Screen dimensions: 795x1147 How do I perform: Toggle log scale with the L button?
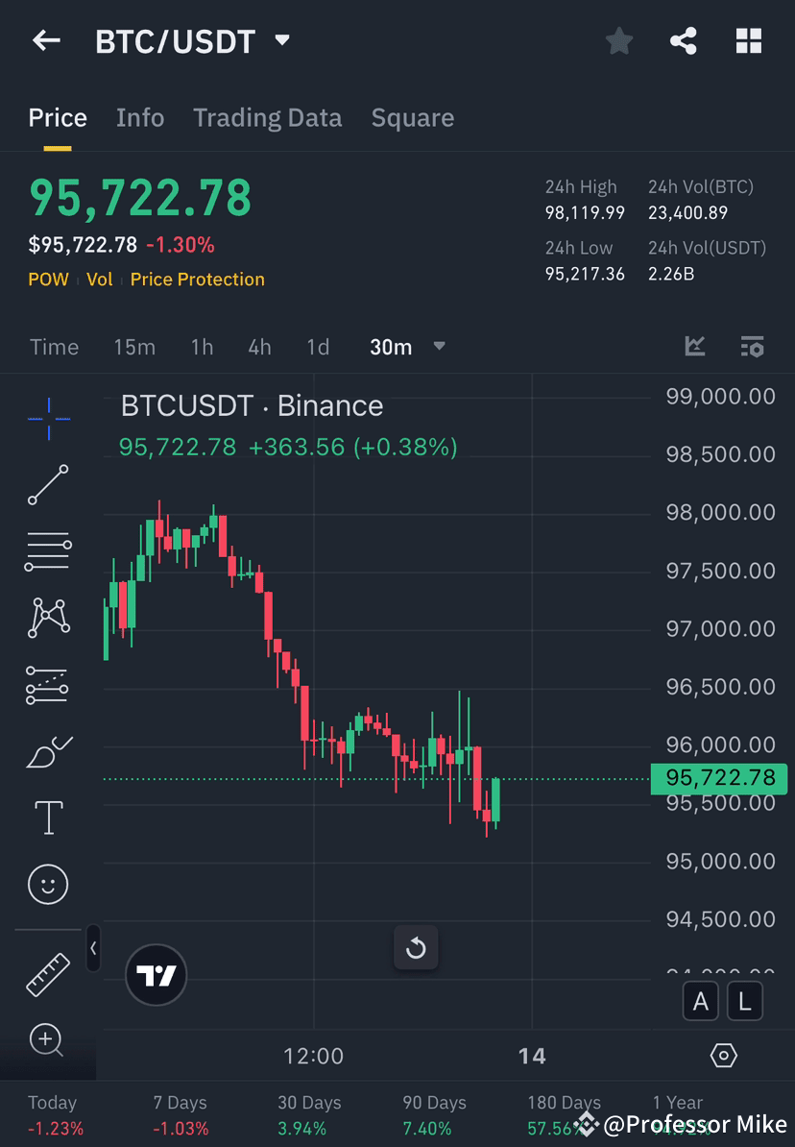(x=745, y=1001)
